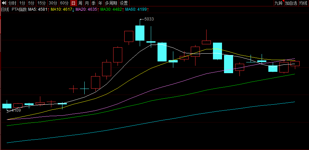Switch to the 季 quarterly chart

click(94, 3)
